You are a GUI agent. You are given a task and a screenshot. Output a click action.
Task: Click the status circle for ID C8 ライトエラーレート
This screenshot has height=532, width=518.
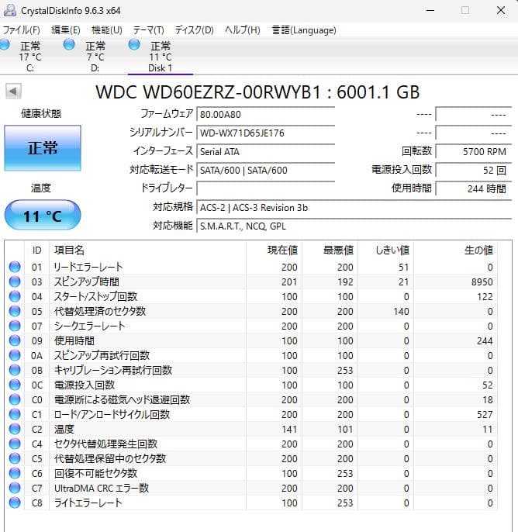pyautogui.click(x=15, y=503)
